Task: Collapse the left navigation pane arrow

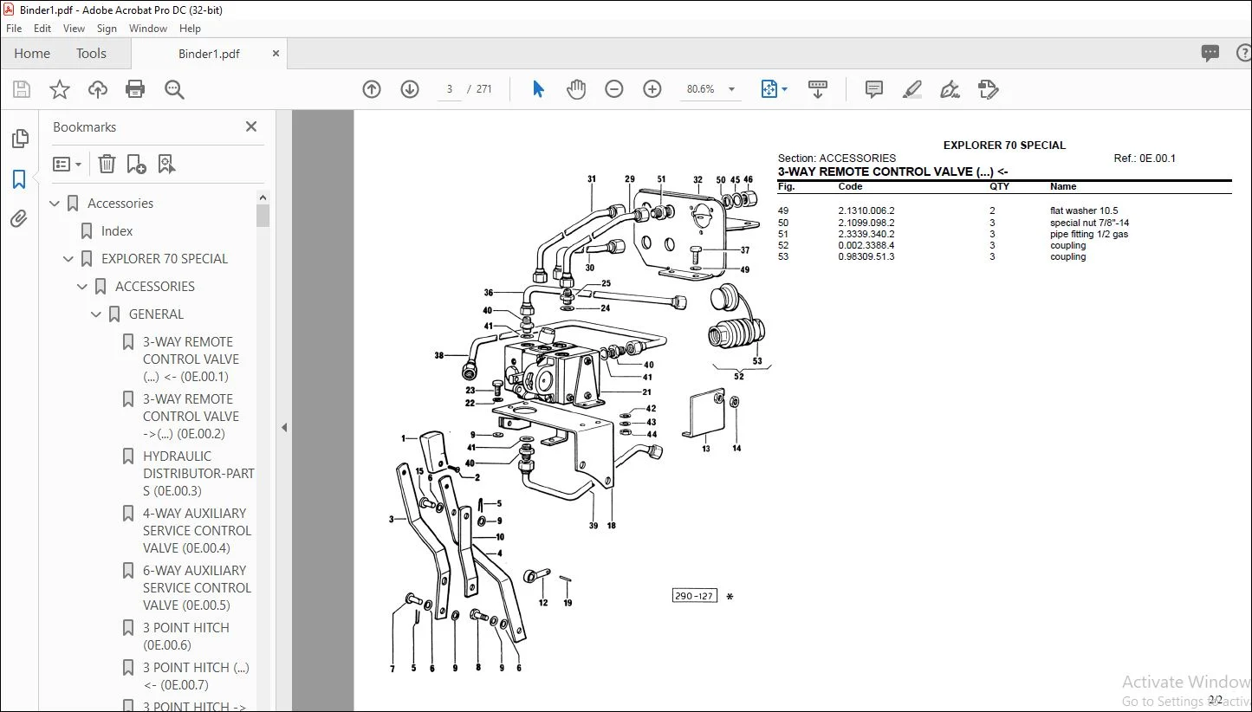Action: click(x=283, y=427)
